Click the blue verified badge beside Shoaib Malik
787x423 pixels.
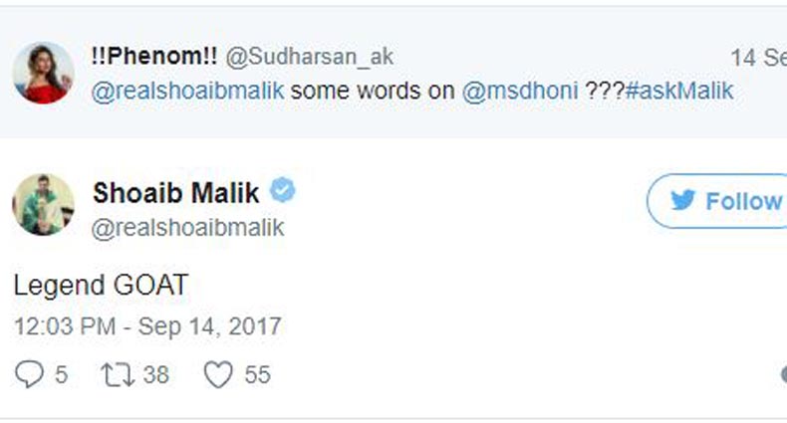(x=283, y=191)
